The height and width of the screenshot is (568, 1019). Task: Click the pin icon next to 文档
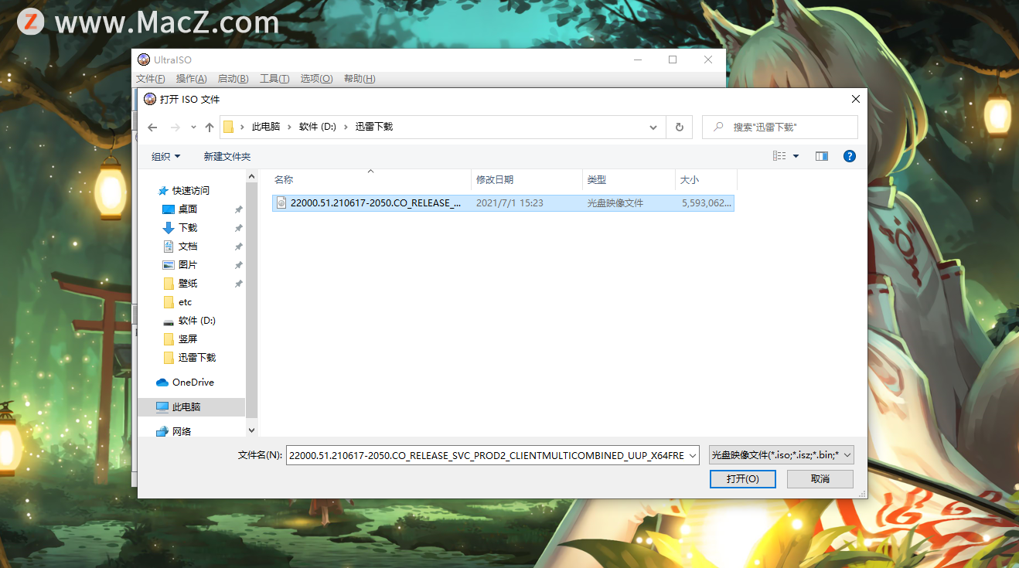[x=238, y=247]
